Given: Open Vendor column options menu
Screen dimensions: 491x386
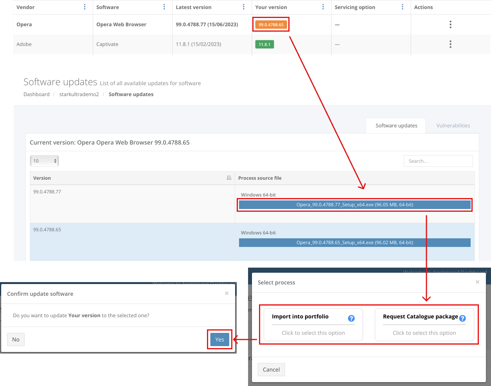Looking at the screenshot, I should click(85, 7).
